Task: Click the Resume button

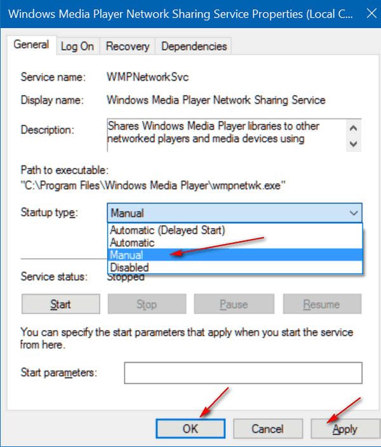Action: [x=322, y=304]
